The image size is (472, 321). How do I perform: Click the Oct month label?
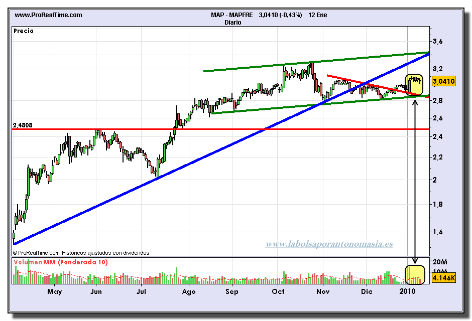(x=278, y=291)
